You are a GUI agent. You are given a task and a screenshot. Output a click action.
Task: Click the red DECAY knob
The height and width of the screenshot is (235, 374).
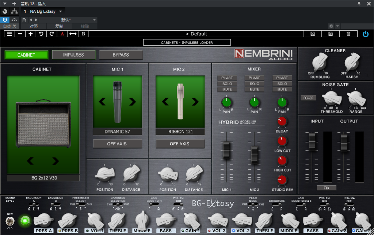[282, 121]
